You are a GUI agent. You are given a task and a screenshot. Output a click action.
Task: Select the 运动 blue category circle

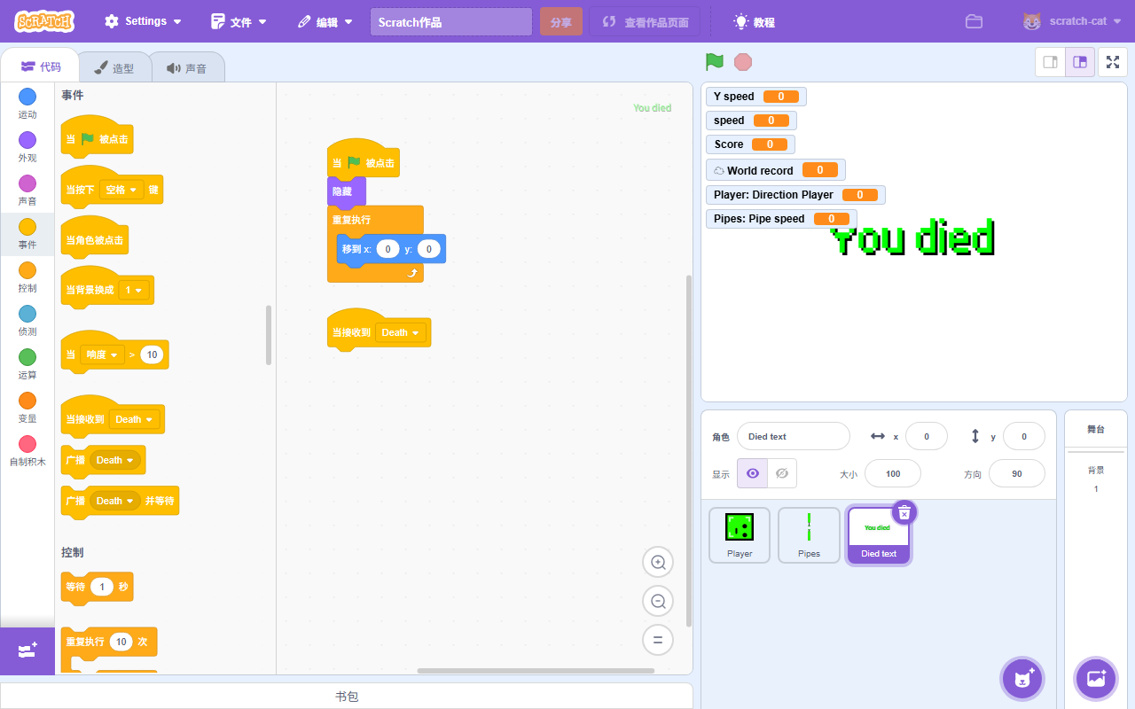coord(27,97)
